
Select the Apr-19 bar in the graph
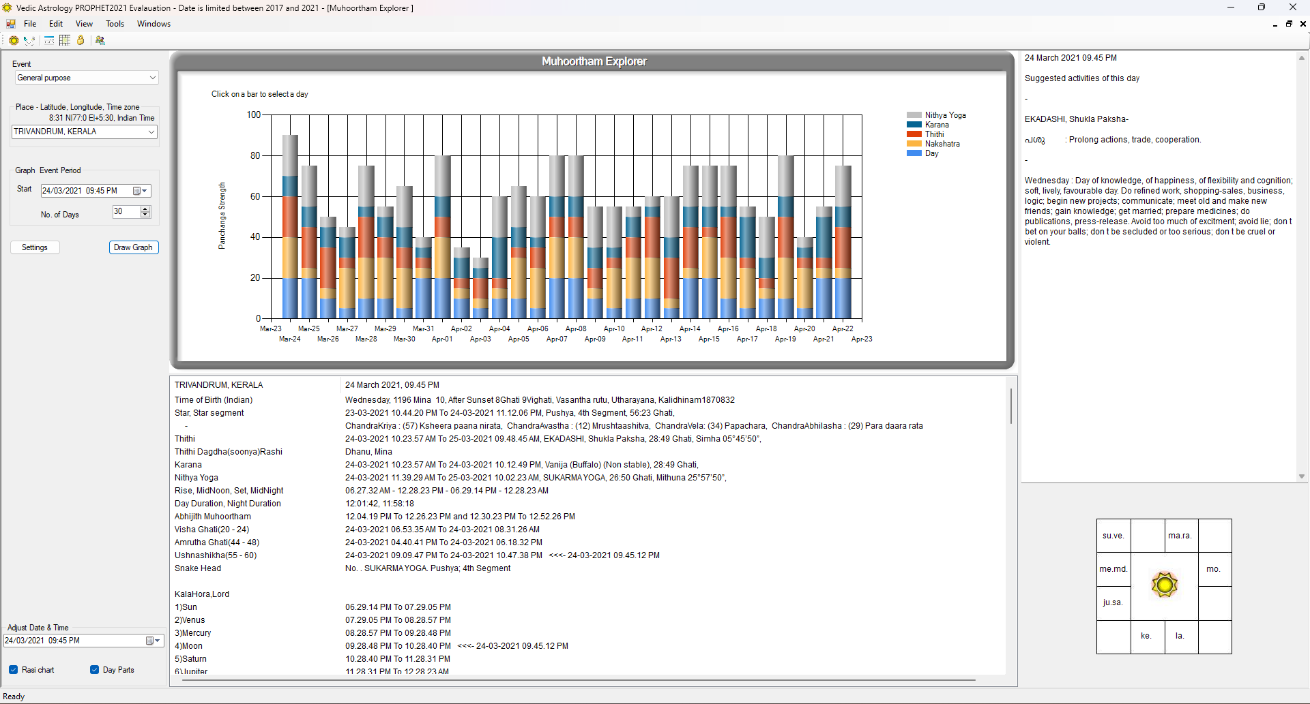click(x=786, y=237)
